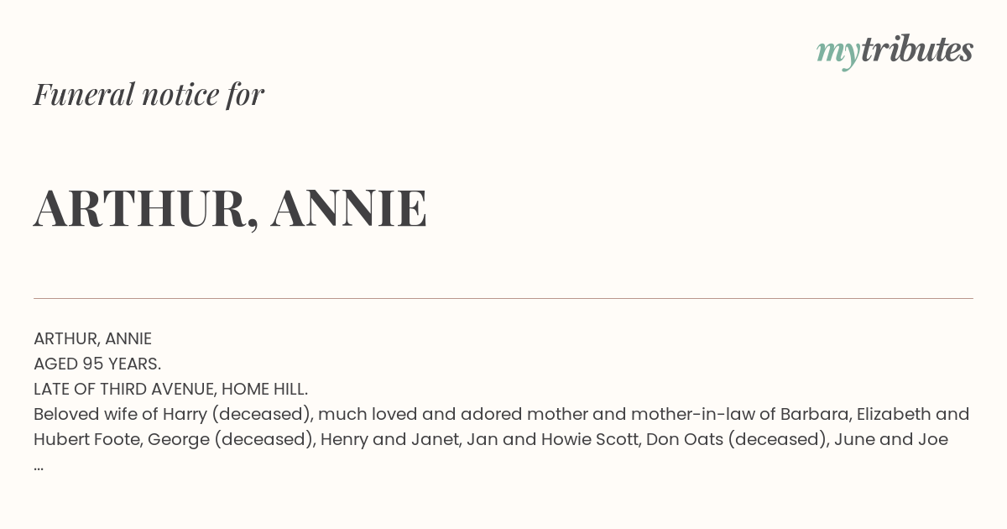This screenshot has height=529, width=1007.
Task: Click the small ARTHUR, ANNIE text line
Action: (92, 338)
